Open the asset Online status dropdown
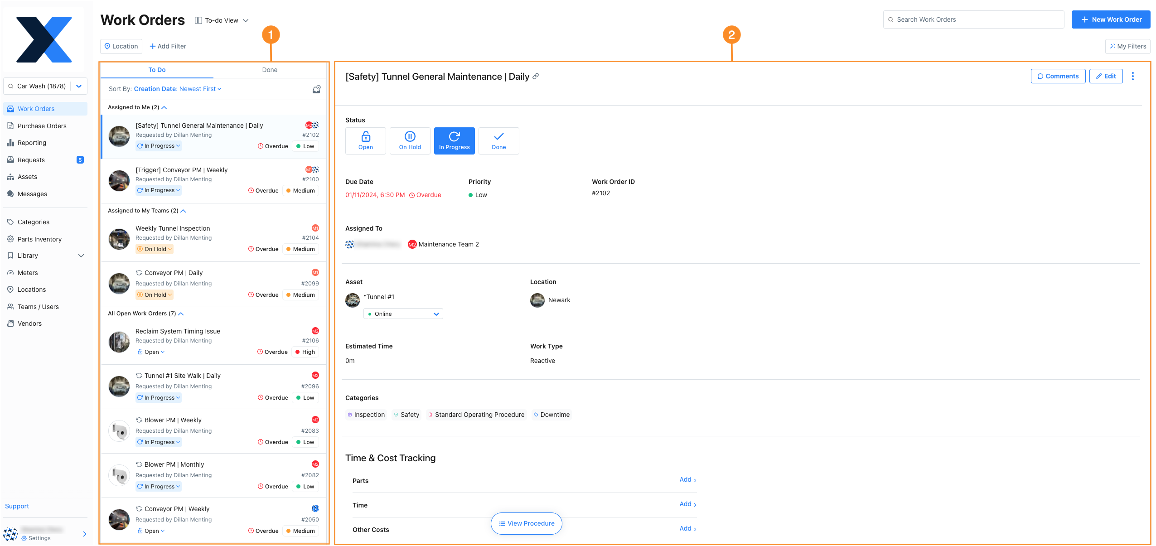 [403, 314]
